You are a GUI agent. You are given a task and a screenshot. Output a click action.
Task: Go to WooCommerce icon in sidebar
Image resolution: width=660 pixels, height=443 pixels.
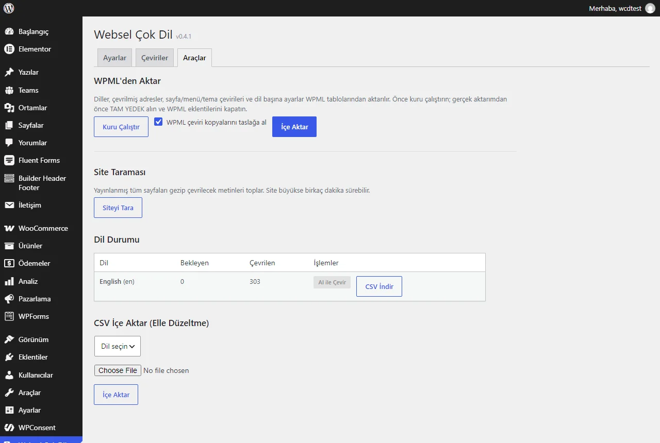(x=9, y=228)
